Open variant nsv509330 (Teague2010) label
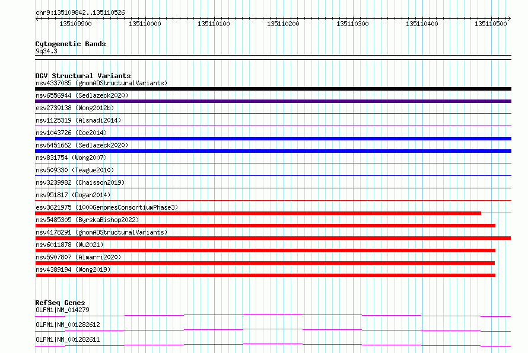This screenshot has height=353, width=528. (x=75, y=170)
